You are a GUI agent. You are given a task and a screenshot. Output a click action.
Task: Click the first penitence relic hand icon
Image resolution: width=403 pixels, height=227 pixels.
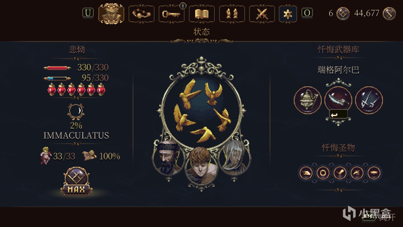coord(306,173)
